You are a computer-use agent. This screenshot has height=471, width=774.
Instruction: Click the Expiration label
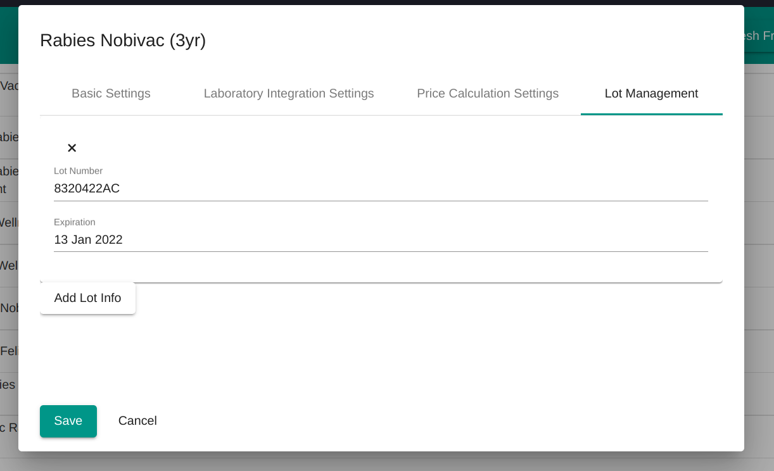pyautogui.click(x=75, y=222)
